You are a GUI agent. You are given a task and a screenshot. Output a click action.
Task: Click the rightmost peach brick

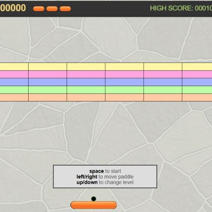[197, 97]
